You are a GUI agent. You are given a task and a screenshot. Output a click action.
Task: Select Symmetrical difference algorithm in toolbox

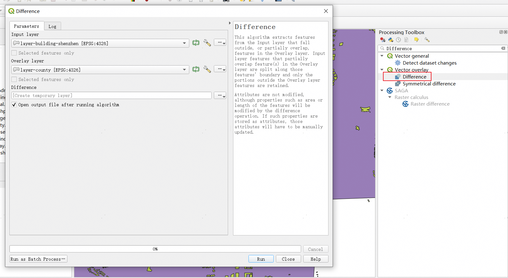pyautogui.click(x=429, y=84)
